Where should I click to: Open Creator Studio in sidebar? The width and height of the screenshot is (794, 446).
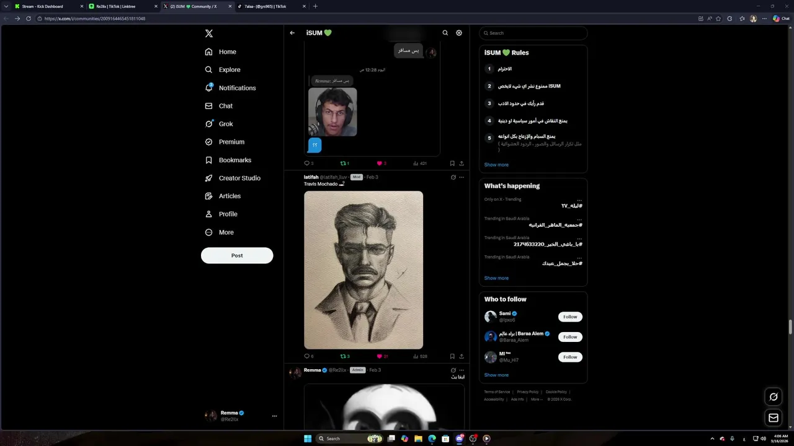click(x=233, y=178)
